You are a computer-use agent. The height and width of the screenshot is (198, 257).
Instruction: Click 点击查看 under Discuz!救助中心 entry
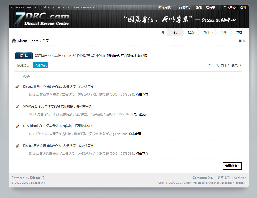point(142,94)
